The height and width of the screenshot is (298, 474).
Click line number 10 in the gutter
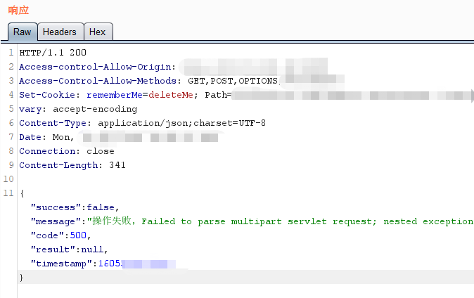pos(8,179)
